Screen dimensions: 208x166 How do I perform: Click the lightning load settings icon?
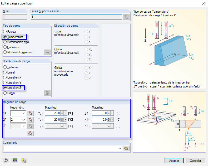point(24,160)
